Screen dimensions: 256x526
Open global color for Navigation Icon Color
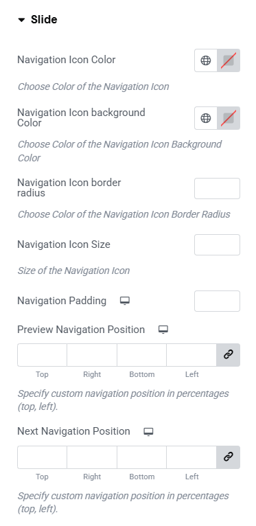pyautogui.click(x=206, y=60)
